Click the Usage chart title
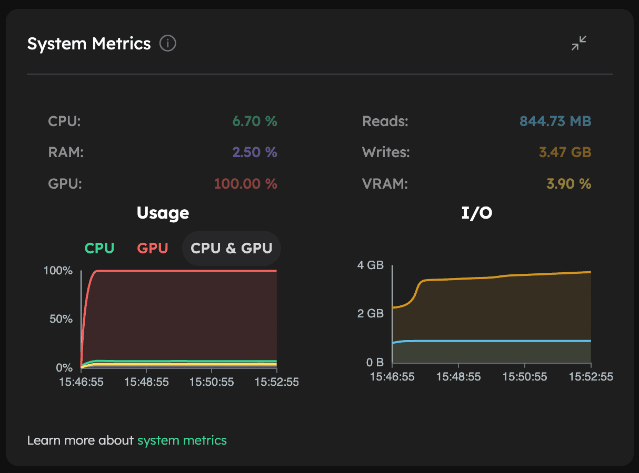 (x=163, y=213)
